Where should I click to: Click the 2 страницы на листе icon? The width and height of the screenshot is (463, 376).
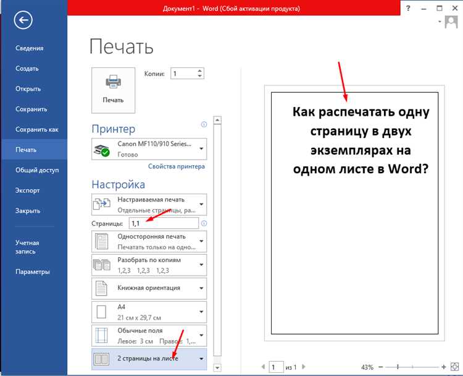click(101, 359)
